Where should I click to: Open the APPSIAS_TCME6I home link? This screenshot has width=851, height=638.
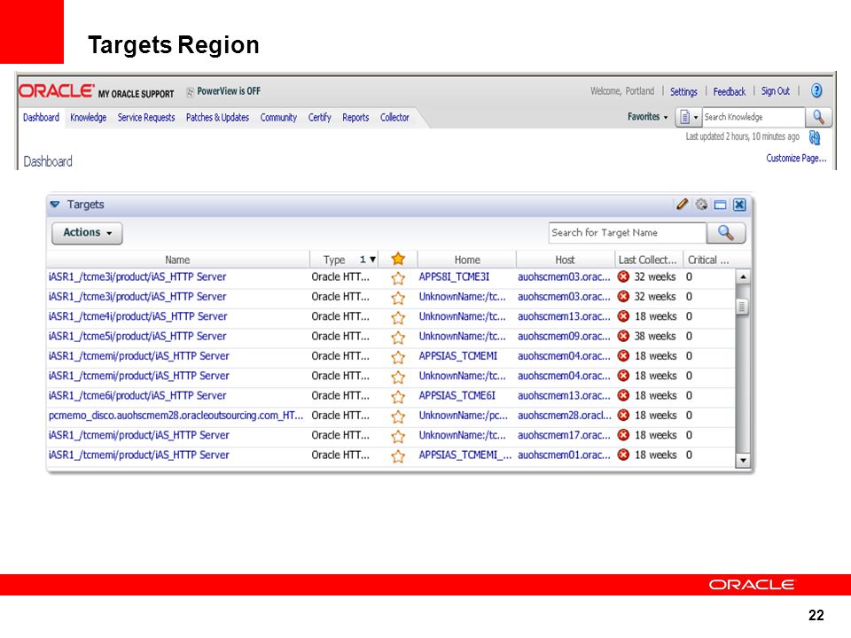click(x=457, y=395)
